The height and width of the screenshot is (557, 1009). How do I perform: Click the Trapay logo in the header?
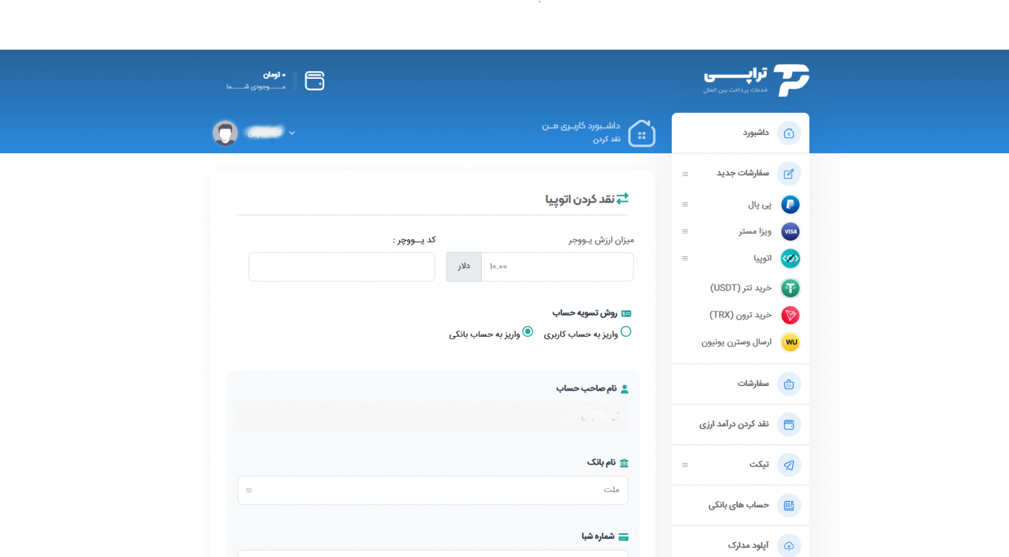(x=756, y=80)
